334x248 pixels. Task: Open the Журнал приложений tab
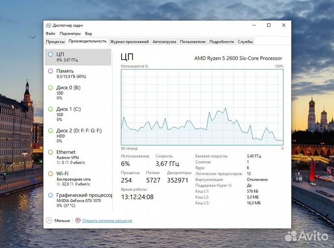pyautogui.click(x=129, y=42)
